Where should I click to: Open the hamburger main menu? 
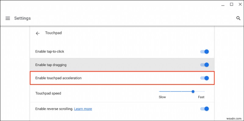8,18
